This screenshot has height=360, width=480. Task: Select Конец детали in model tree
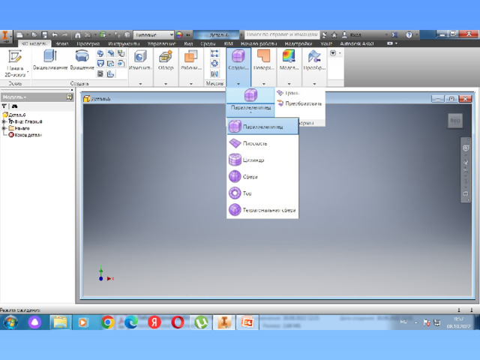pyautogui.click(x=25, y=135)
